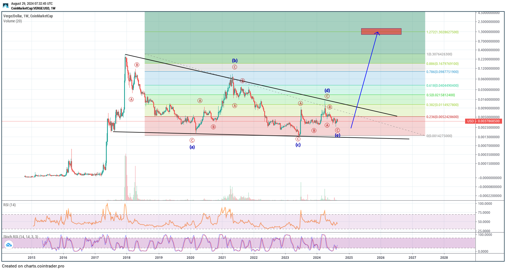Click the CoinMarketCap logo icon at top-left
This screenshot has width=506, height=270.
tap(6, 6)
